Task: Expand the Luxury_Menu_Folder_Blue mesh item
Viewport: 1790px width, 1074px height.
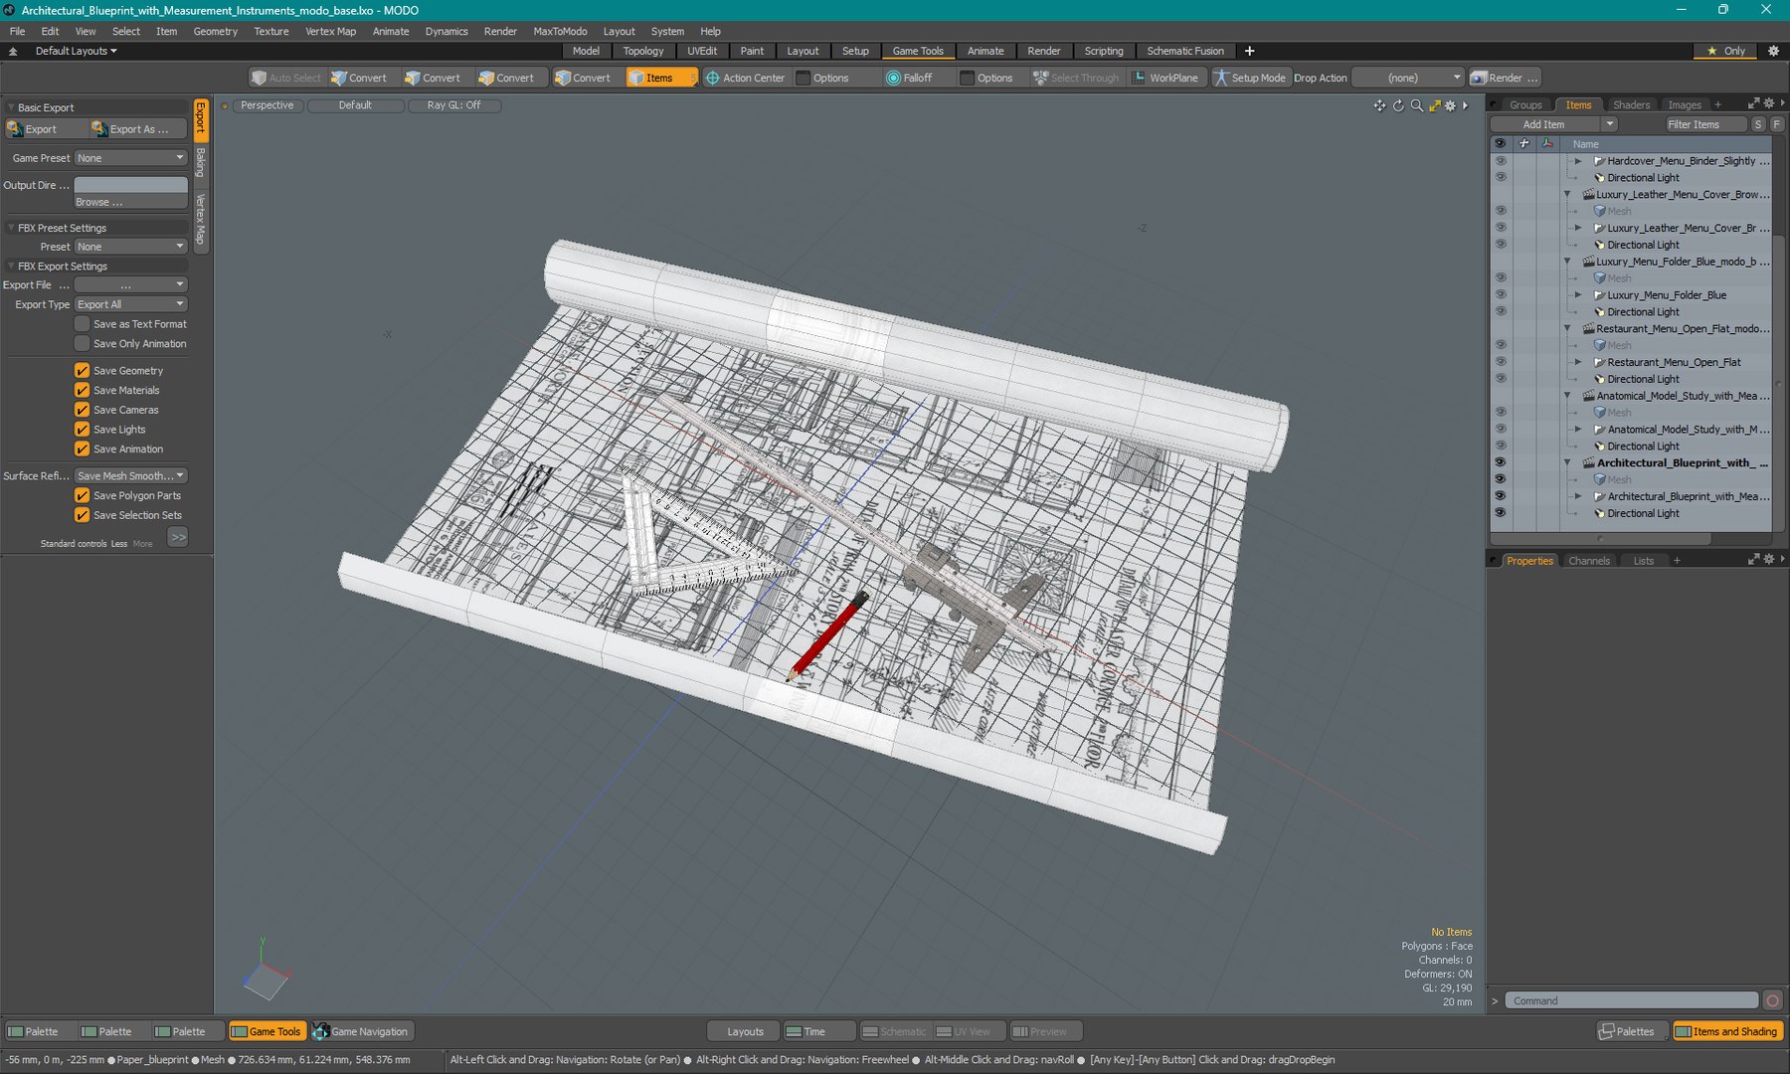Action: pyautogui.click(x=1577, y=295)
